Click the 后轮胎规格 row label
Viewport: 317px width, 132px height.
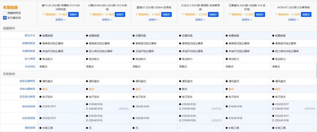tap(29, 118)
